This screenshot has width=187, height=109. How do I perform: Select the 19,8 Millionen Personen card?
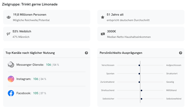pyautogui.click(x=47, y=17)
